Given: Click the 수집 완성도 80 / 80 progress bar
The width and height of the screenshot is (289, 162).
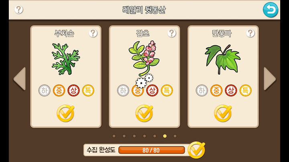Looking at the screenshot, I should click(151, 150).
